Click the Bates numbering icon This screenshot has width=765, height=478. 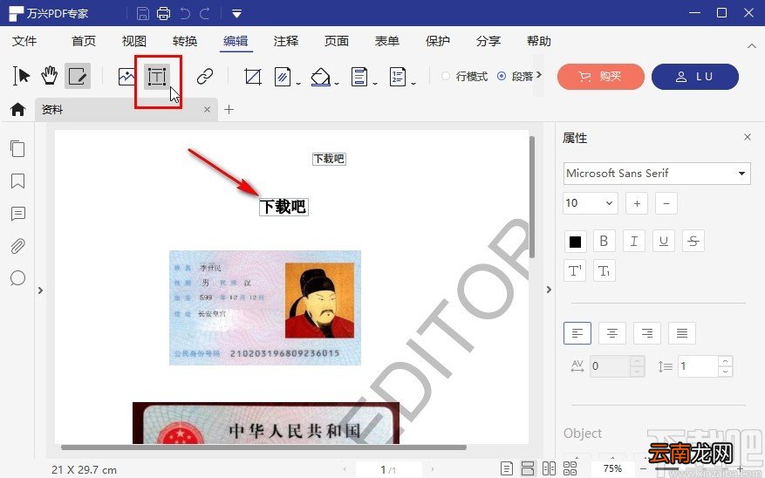tap(398, 77)
